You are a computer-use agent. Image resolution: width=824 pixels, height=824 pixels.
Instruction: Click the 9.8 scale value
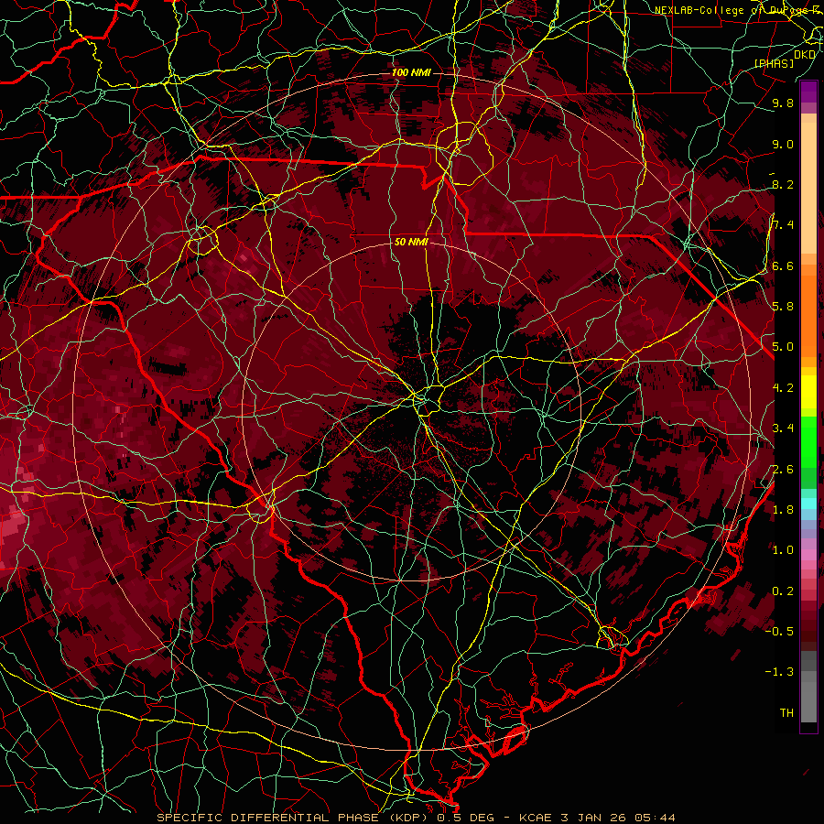[783, 103]
